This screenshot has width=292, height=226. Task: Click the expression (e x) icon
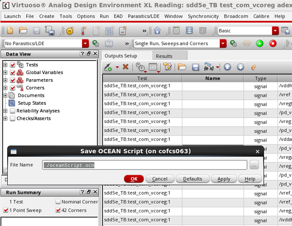point(209,67)
